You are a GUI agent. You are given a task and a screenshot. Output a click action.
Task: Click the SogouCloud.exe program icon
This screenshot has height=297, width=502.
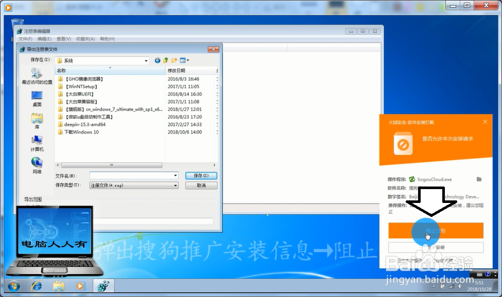[x=412, y=179]
